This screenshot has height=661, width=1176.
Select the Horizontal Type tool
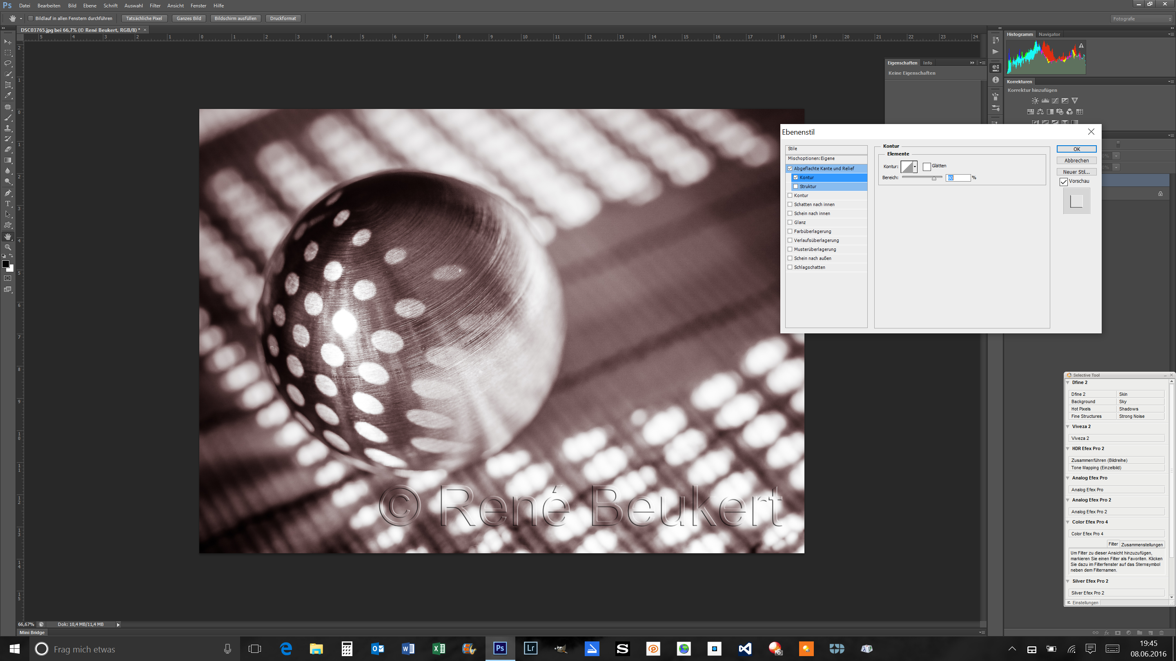click(x=8, y=204)
